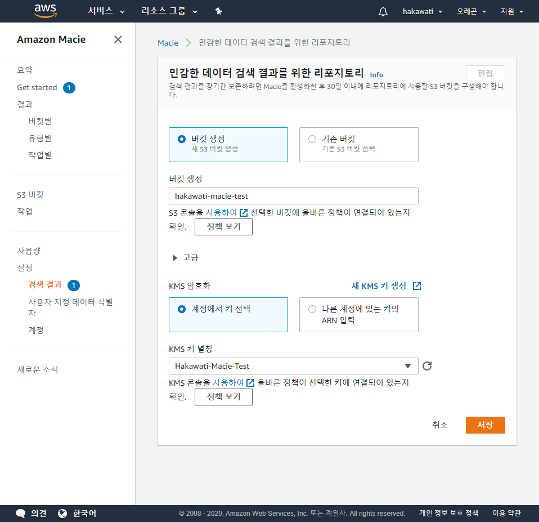This screenshot has width=539, height=522.
Task: Go to 요약 in the sidebar
Action: (25, 70)
